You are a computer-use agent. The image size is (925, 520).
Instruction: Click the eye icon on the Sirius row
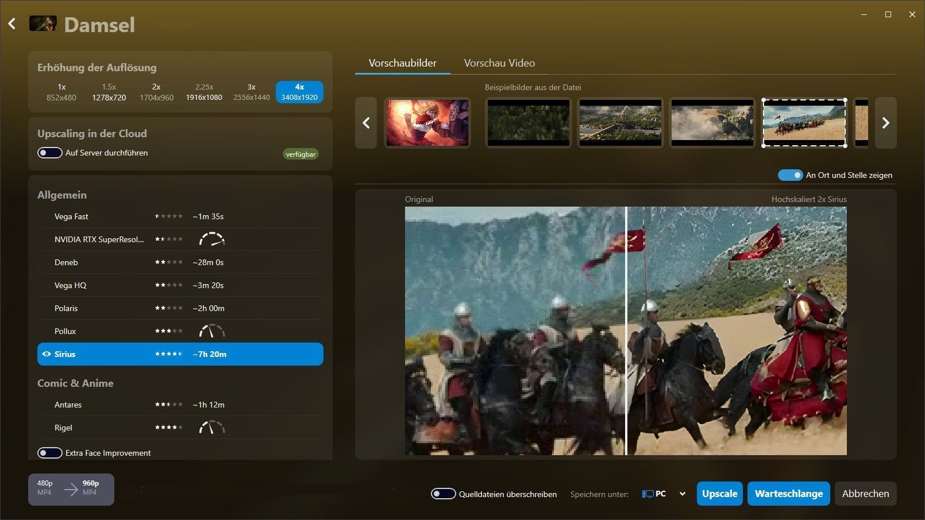47,354
